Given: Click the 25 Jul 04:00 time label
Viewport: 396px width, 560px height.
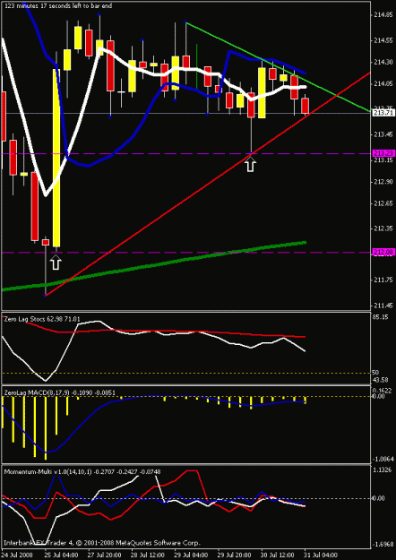Looking at the screenshot, I should pos(60,553).
